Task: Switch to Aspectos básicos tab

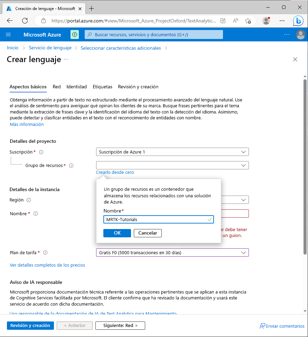Action: 28,87
